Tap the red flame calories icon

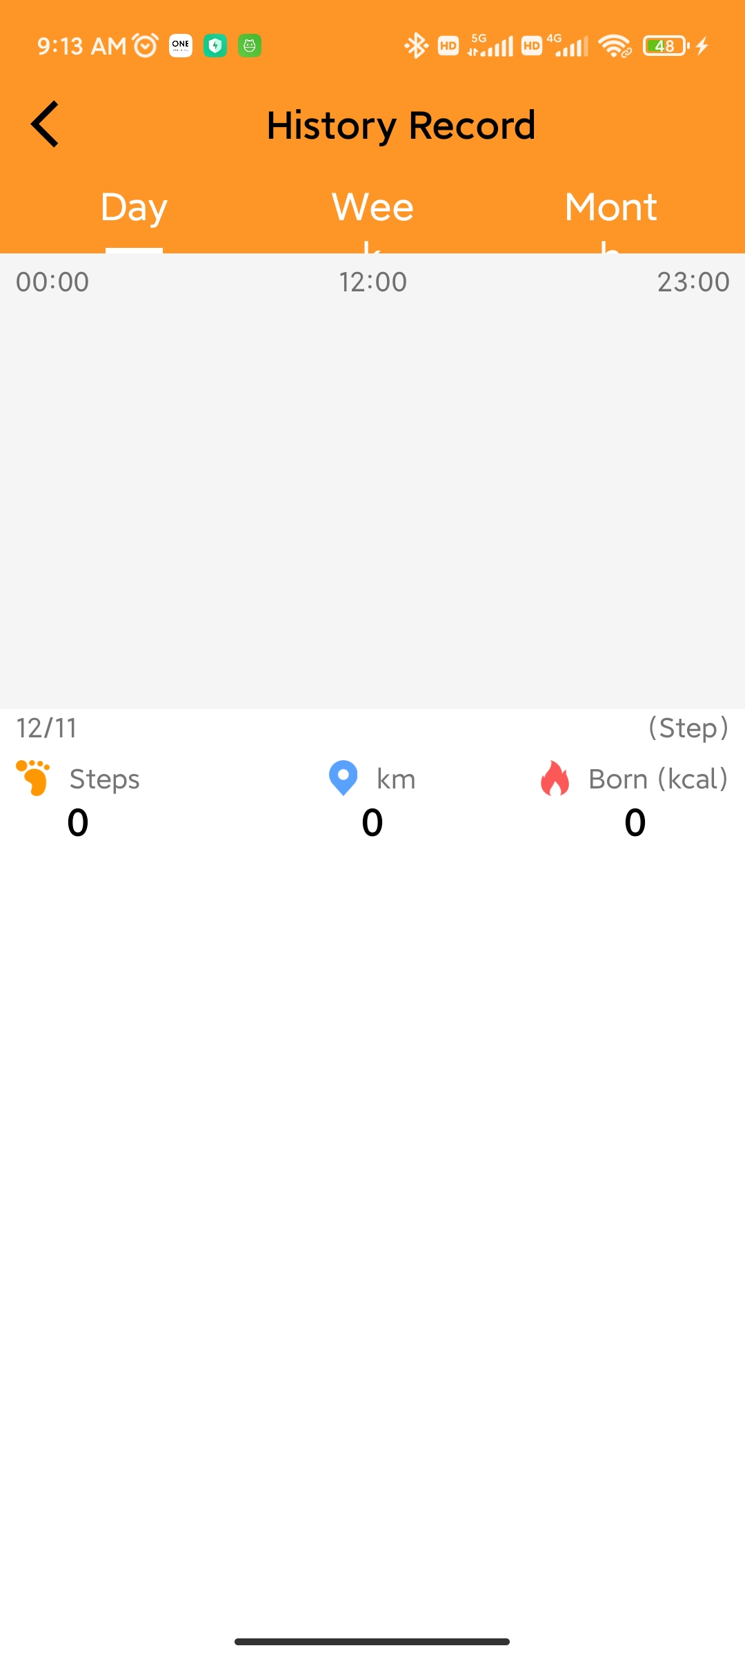click(x=555, y=778)
